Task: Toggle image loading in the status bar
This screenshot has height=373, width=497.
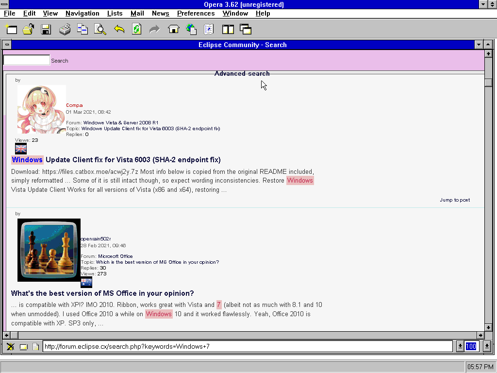Action: point(10,346)
